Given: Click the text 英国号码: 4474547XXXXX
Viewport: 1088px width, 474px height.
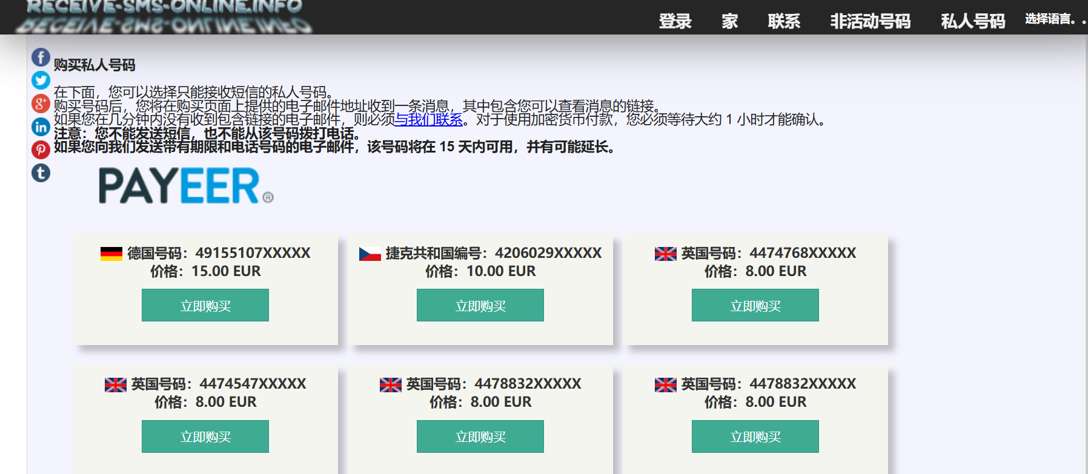Looking at the screenshot, I should coord(219,384).
